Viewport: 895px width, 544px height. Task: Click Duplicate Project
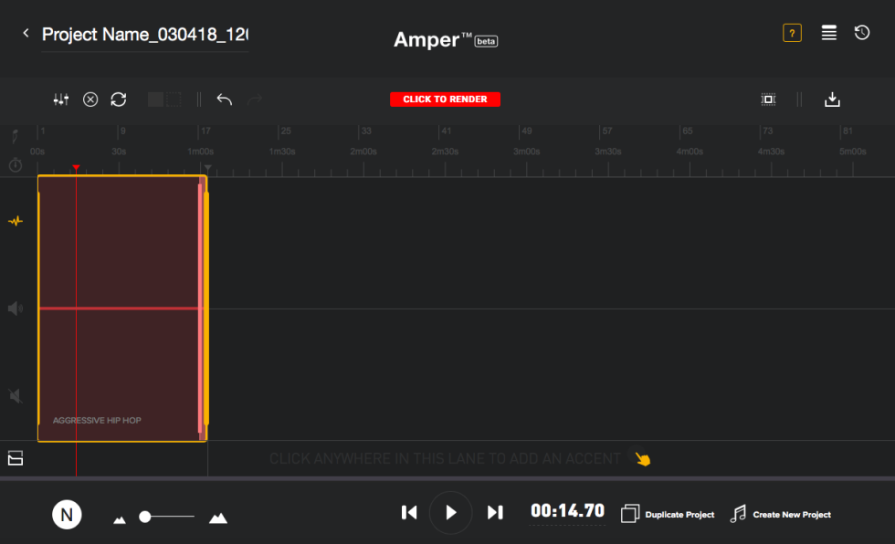click(668, 513)
